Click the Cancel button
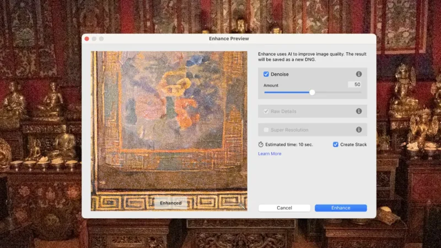Screen dimensions: 441x248 [x=284, y=208]
